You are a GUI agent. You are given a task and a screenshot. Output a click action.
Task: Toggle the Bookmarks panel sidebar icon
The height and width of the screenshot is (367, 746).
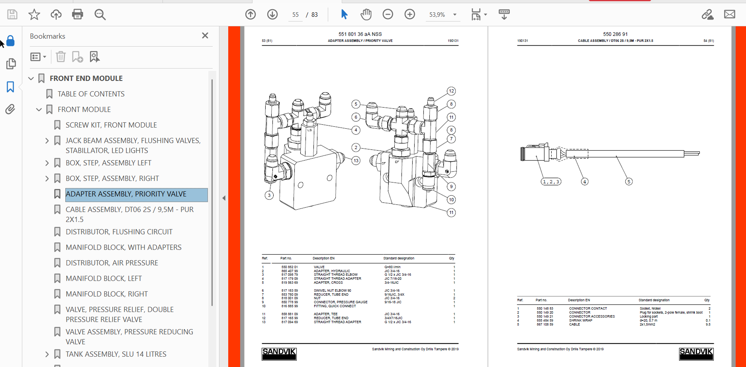coord(10,87)
